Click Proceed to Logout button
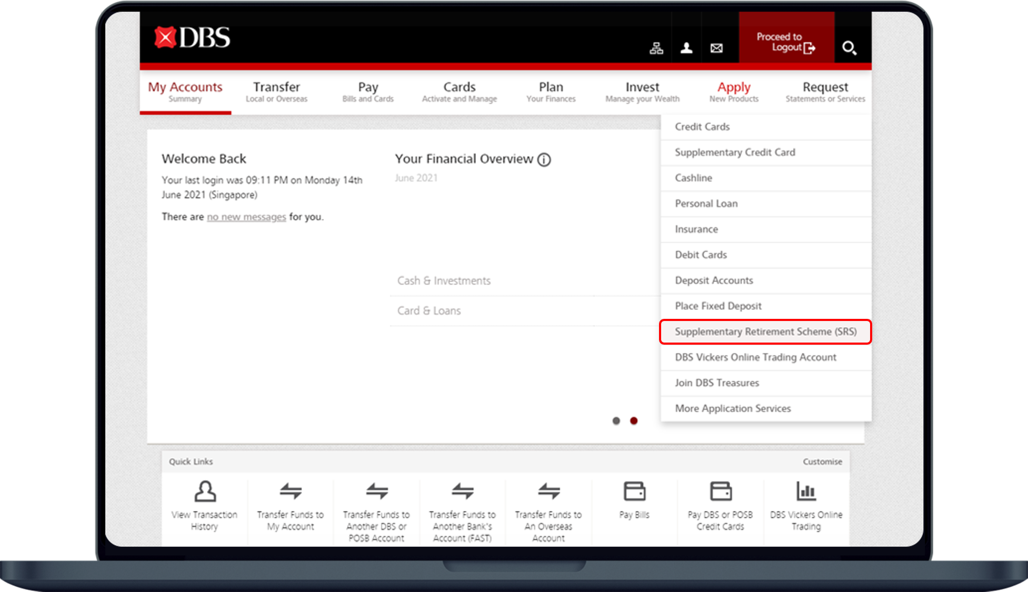The image size is (1028, 592). tap(786, 42)
